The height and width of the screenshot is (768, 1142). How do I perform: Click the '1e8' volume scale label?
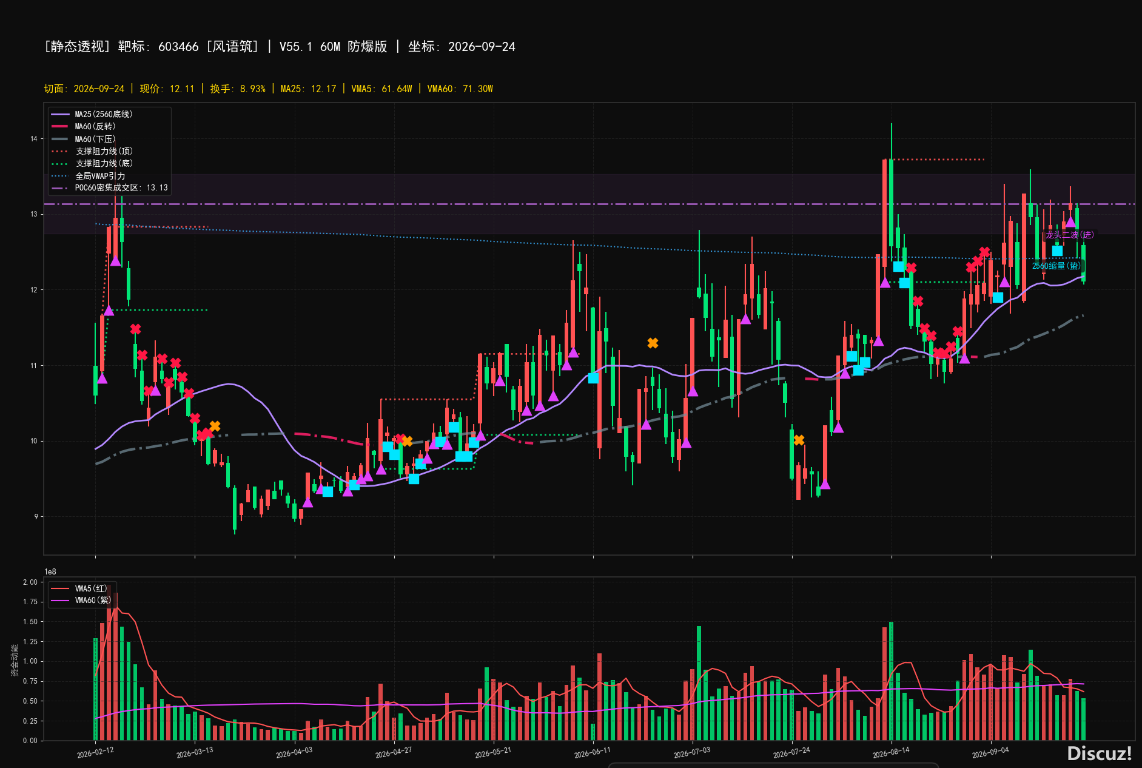pyautogui.click(x=50, y=572)
